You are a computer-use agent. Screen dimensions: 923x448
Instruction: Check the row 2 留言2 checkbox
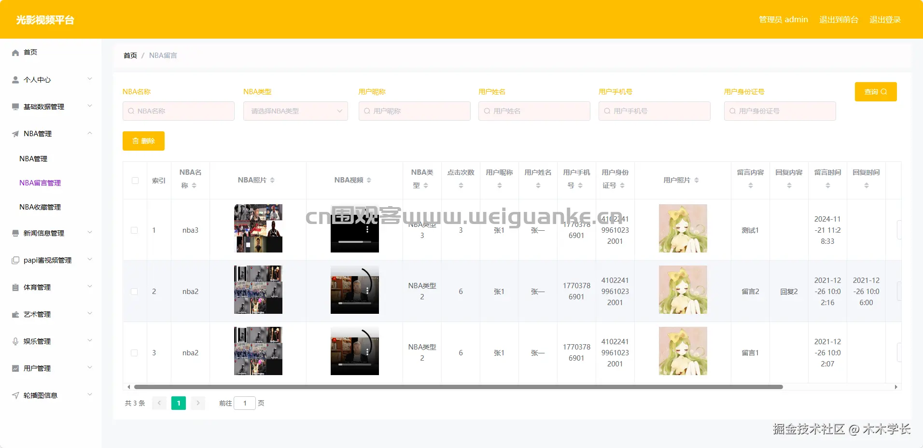[x=134, y=292]
